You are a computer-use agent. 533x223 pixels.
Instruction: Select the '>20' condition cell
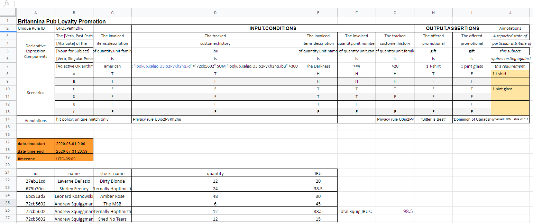(x=395, y=66)
